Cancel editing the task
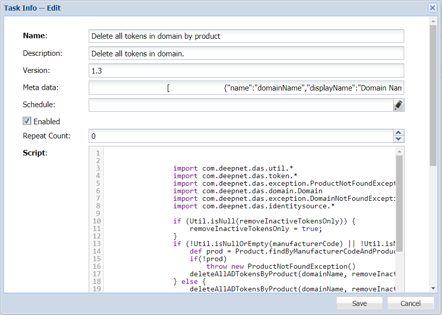The height and width of the screenshot is (315, 442). click(x=410, y=303)
